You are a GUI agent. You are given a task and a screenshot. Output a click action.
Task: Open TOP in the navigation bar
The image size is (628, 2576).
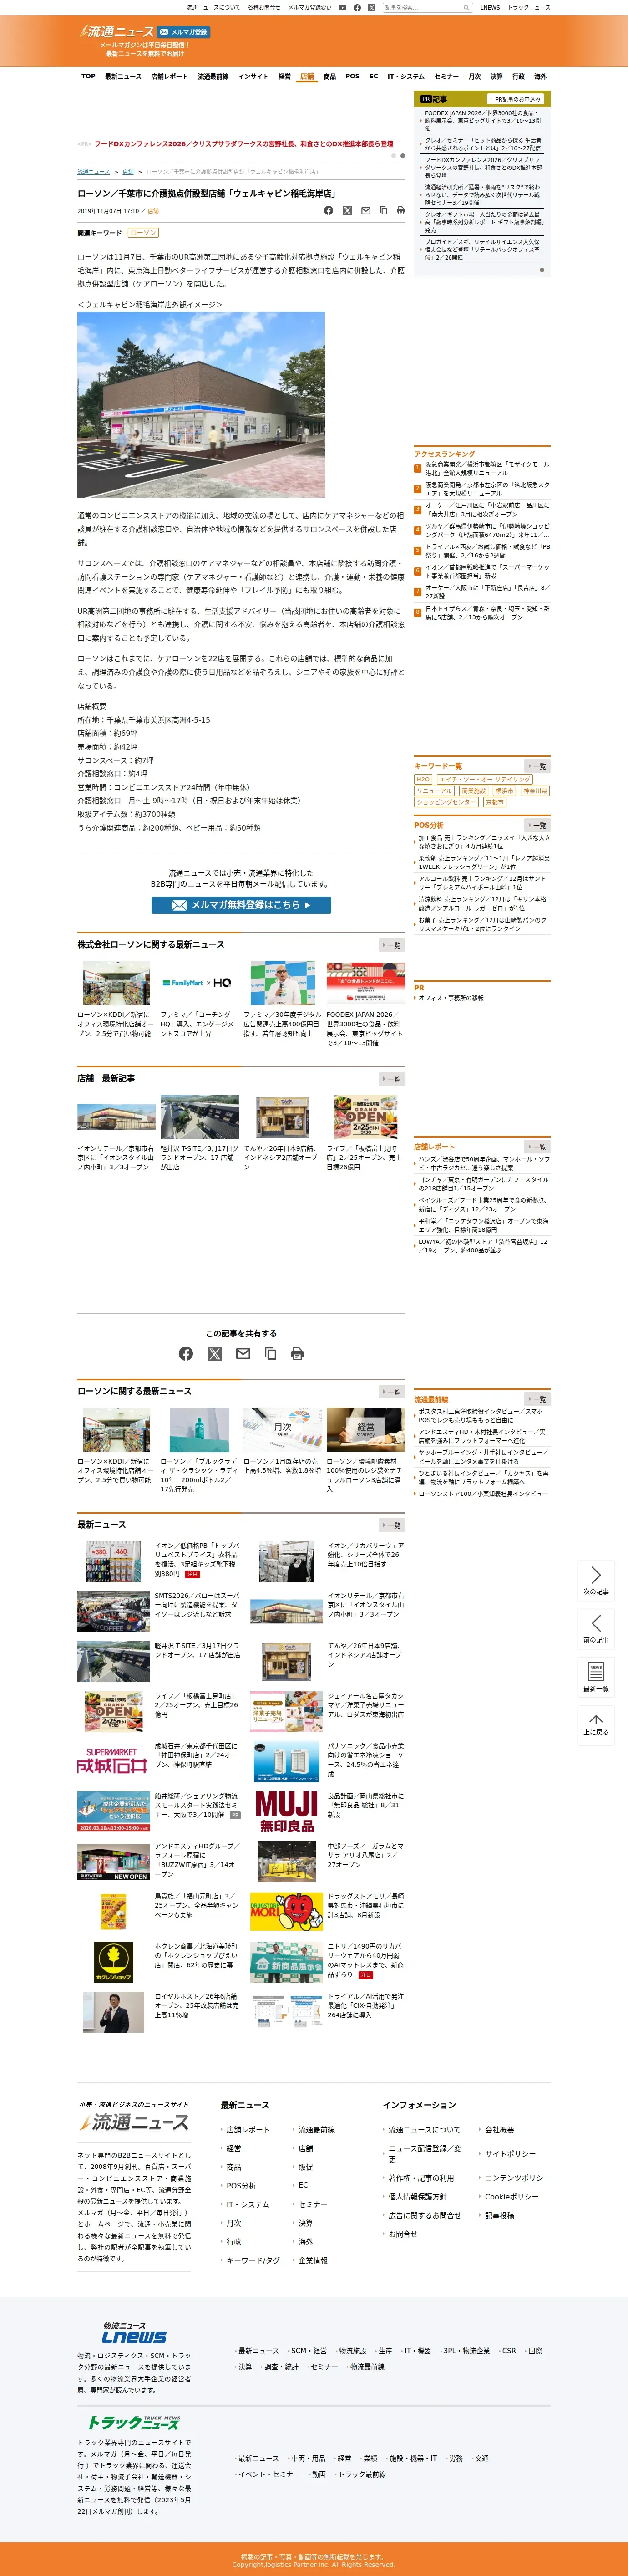[x=88, y=76]
